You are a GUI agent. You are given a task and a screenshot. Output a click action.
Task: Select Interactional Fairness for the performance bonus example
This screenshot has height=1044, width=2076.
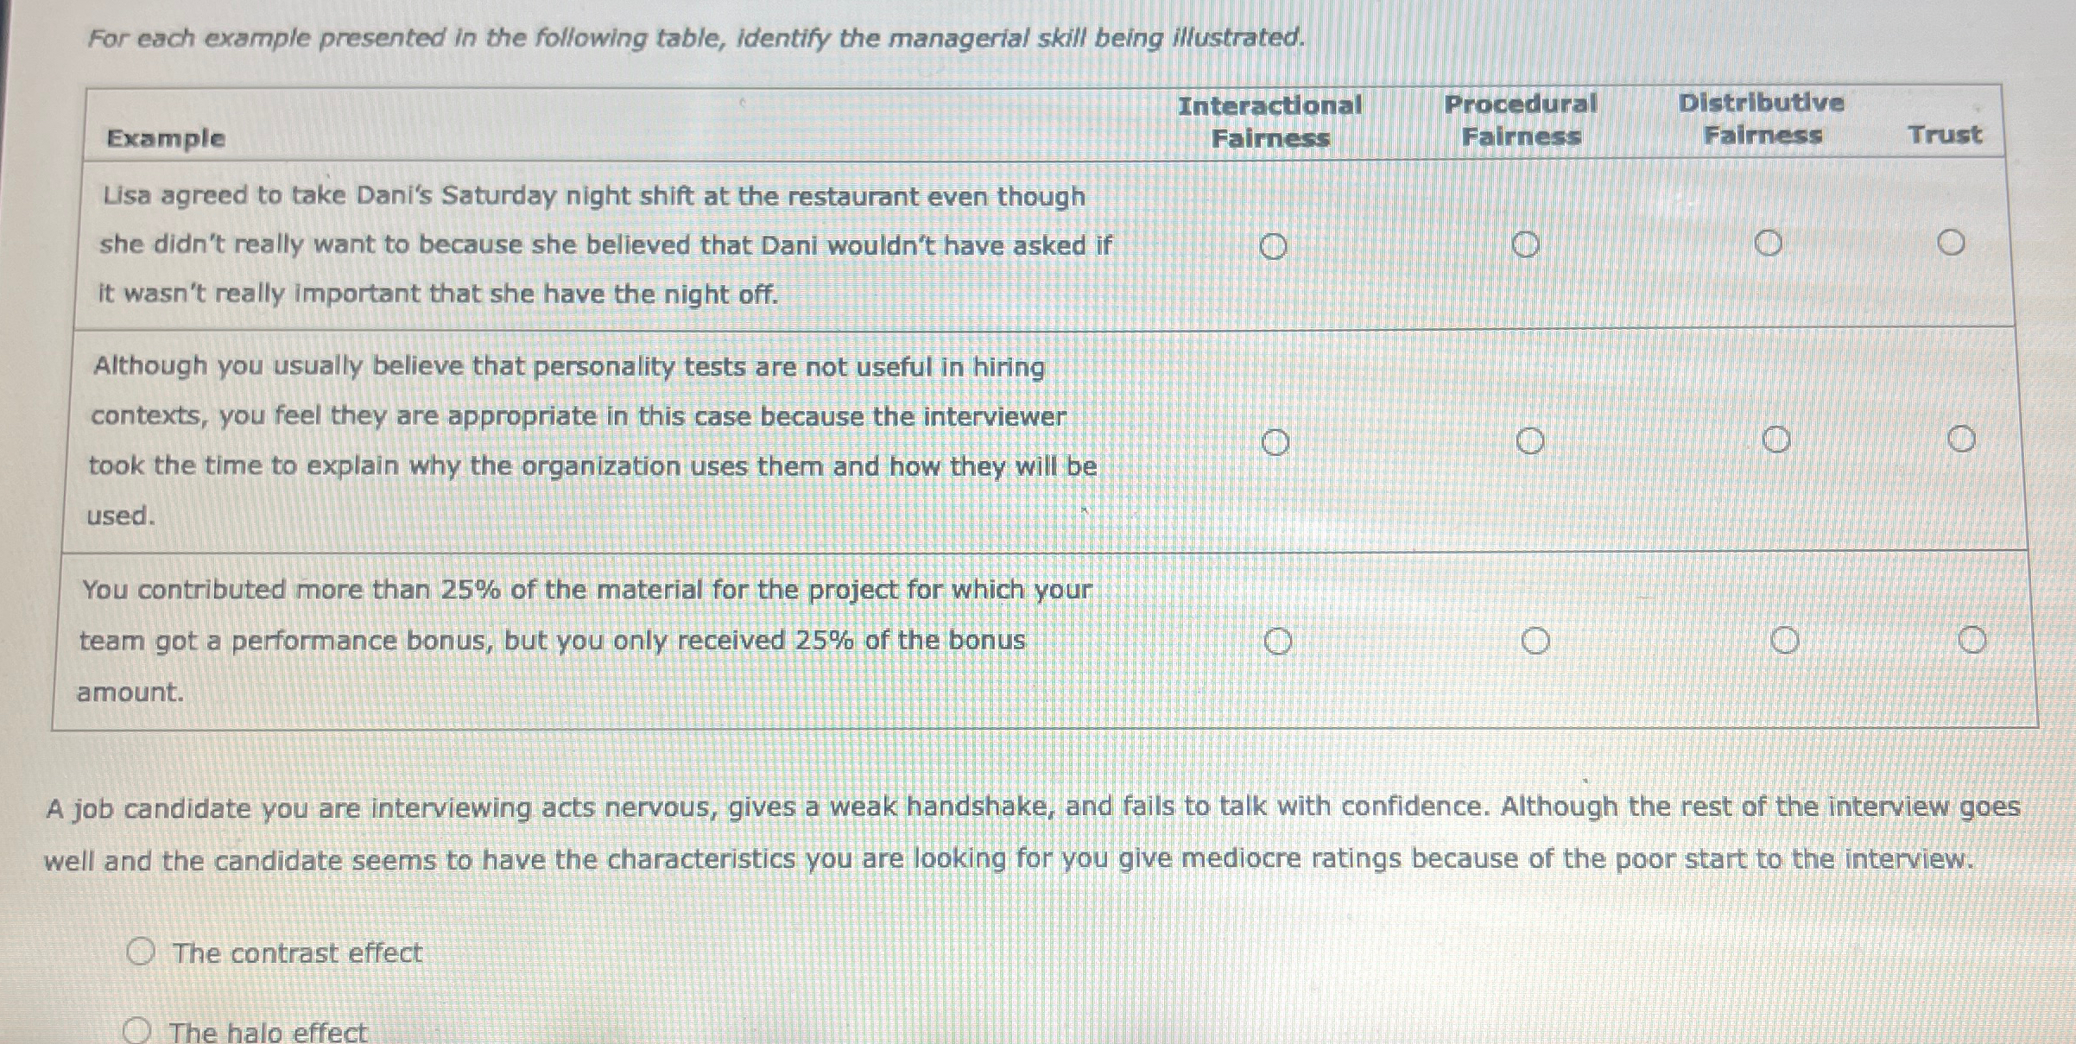pyautogui.click(x=1280, y=640)
